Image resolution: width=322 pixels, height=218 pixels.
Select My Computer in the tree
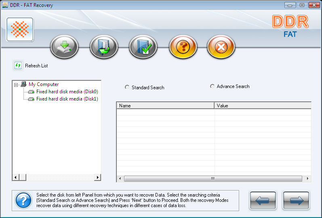pyautogui.click(x=44, y=84)
